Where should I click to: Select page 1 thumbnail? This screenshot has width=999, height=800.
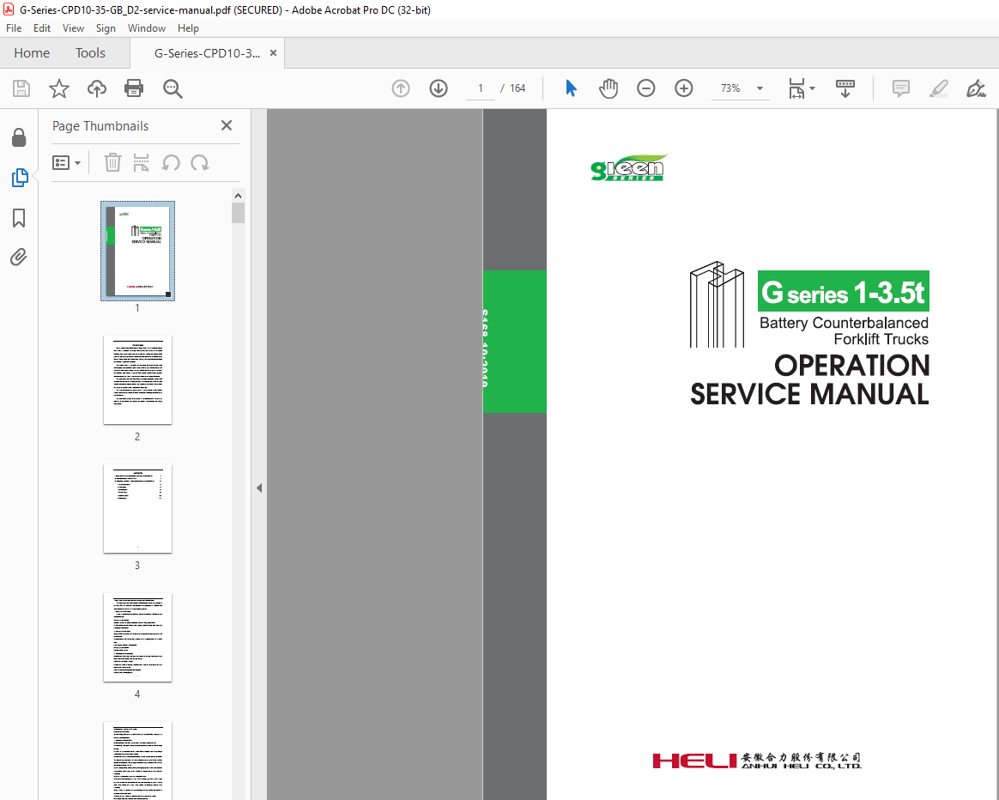(137, 252)
